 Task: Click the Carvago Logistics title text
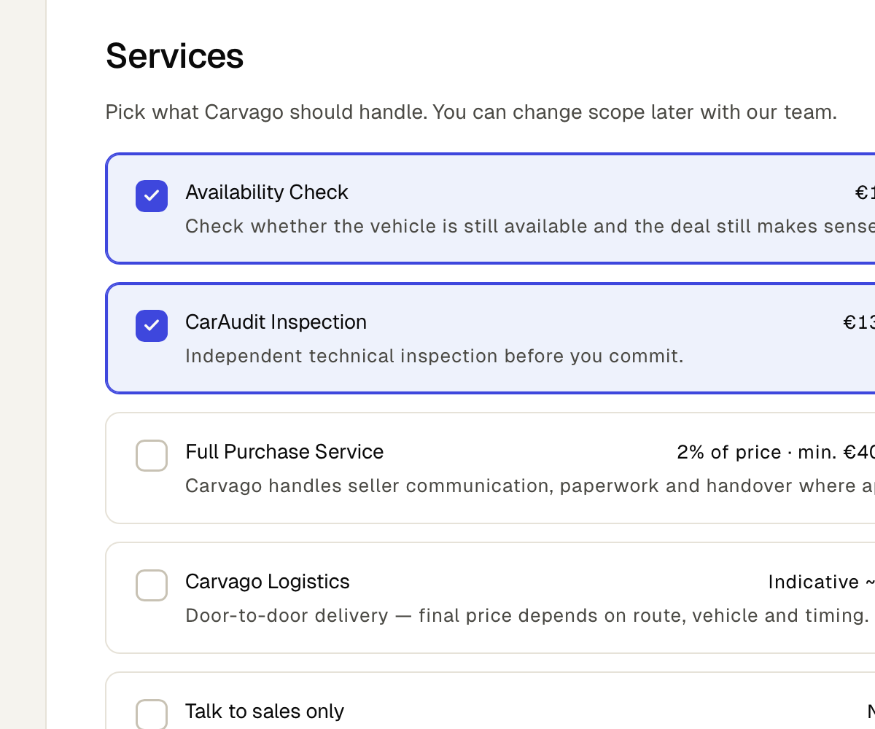click(x=268, y=582)
